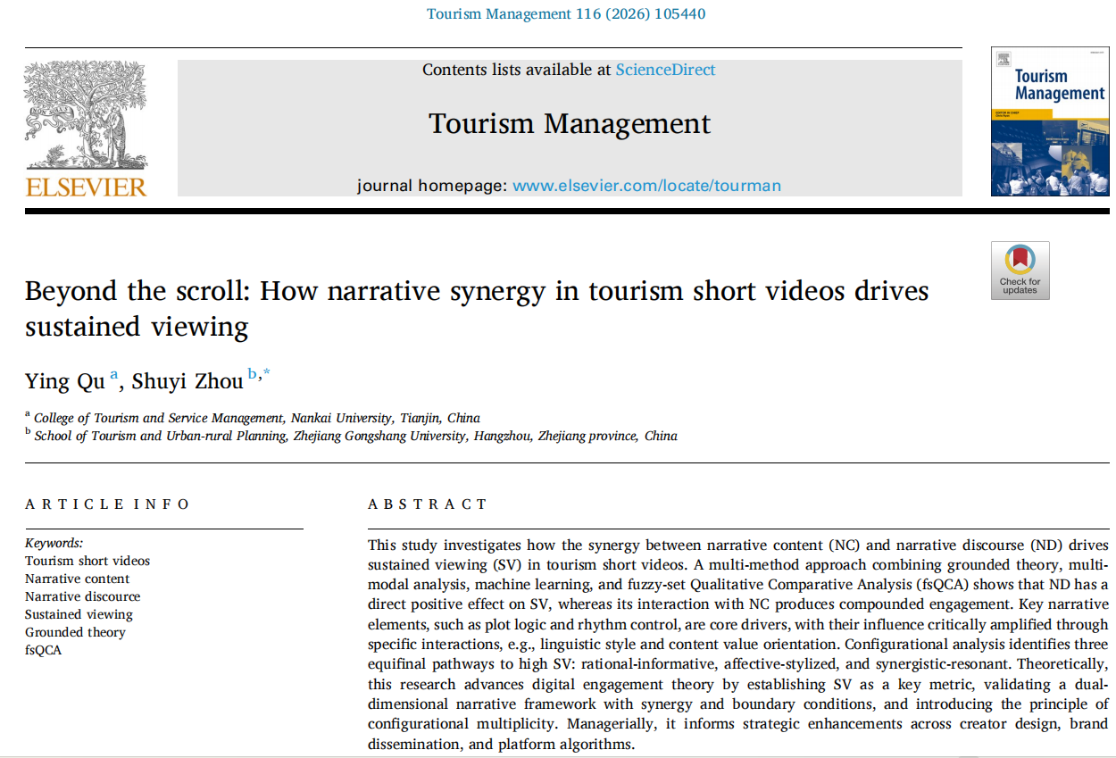The width and height of the screenshot is (1116, 758).
Task: Click the ARTICLE INFO section heading
Action: [x=107, y=504]
